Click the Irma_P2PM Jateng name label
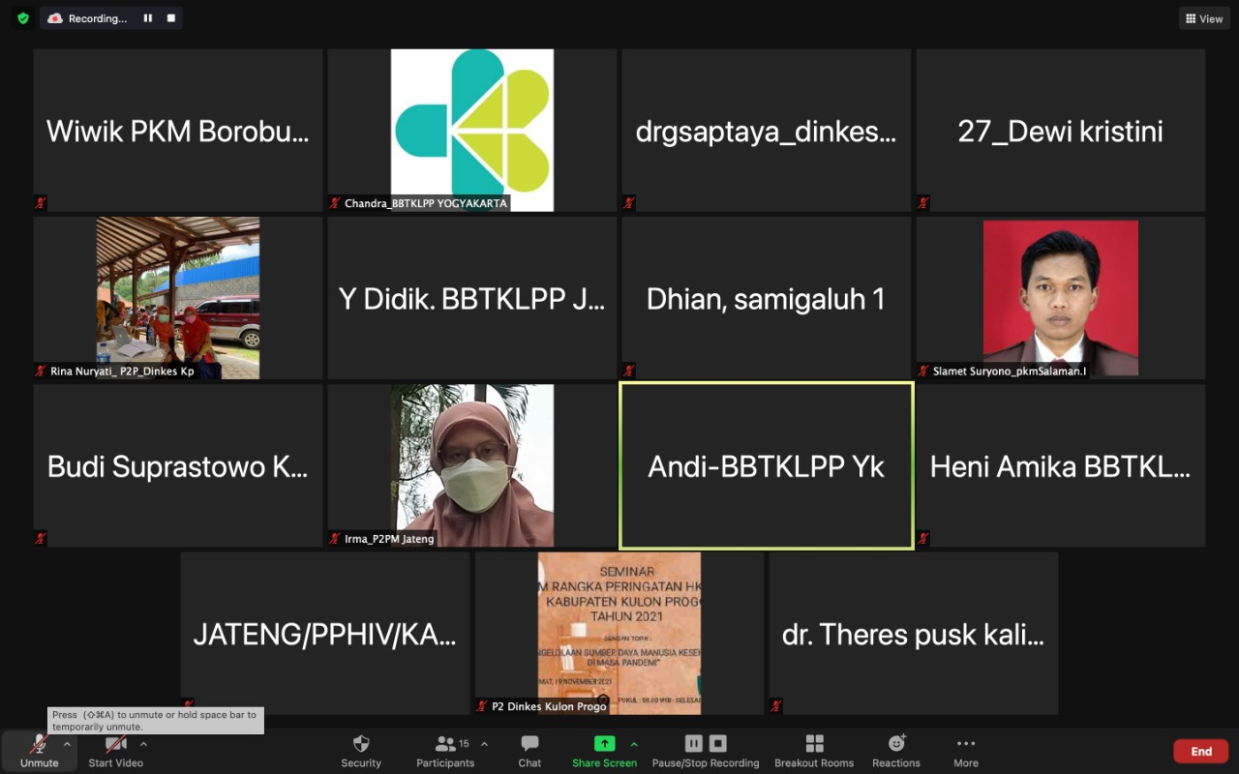1239x774 pixels. [389, 538]
